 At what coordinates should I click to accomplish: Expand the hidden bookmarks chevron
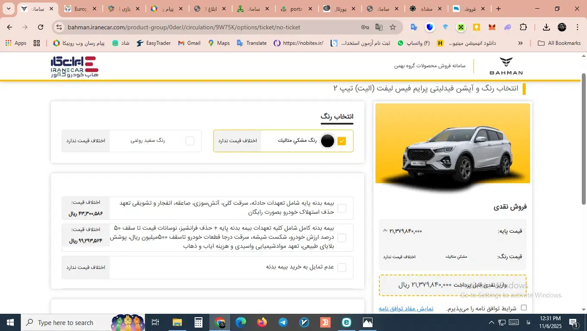coord(520,43)
